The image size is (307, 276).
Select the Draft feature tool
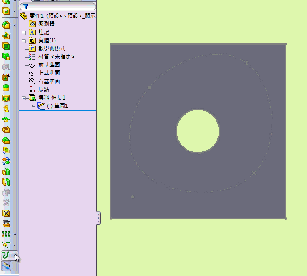click(x=6, y=56)
